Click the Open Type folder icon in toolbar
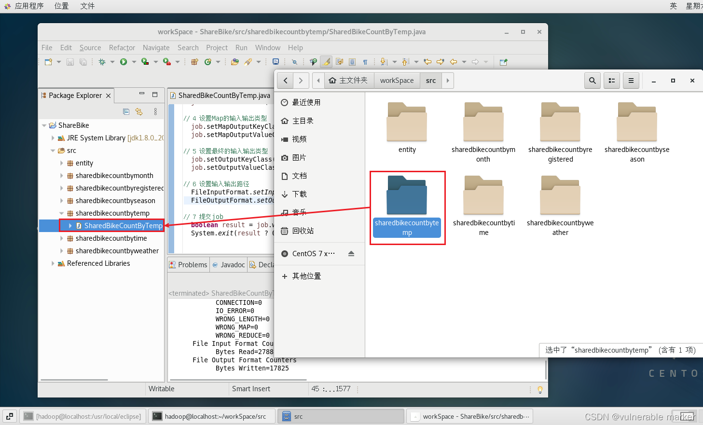The height and width of the screenshot is (425, 703). (x=235, y=62)
